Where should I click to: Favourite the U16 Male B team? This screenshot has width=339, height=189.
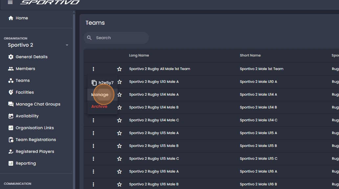(119, 184)
